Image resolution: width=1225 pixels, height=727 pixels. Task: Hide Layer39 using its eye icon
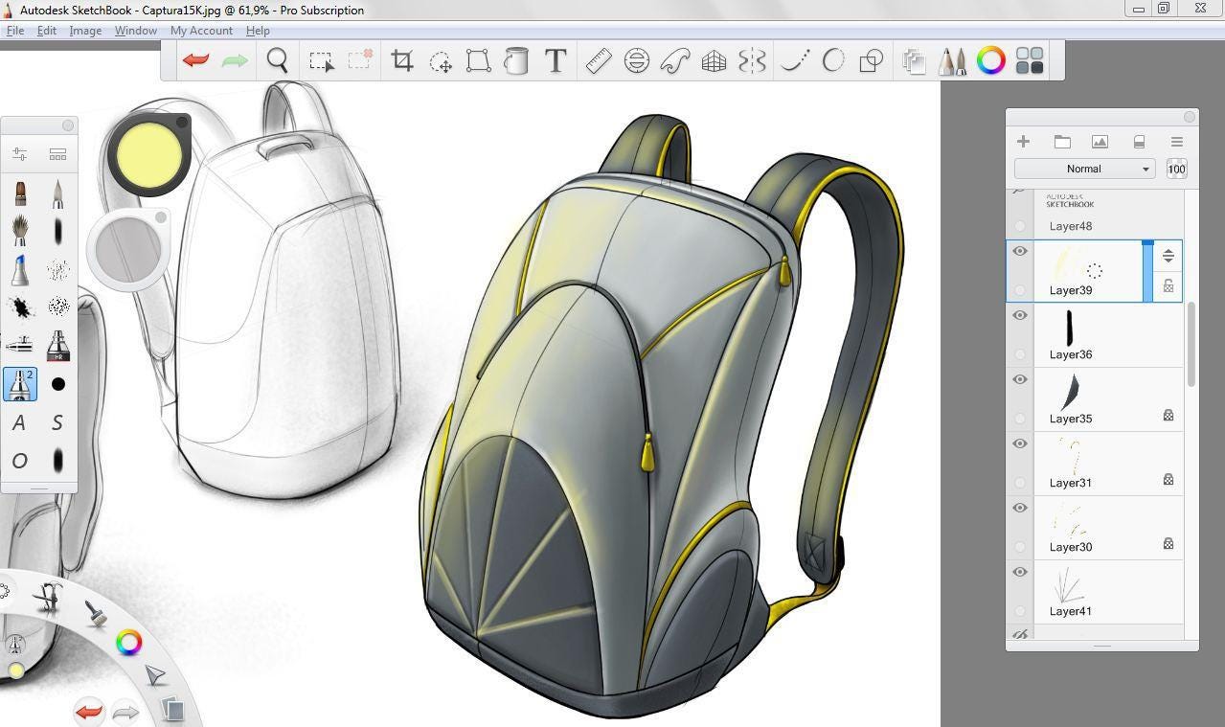[1020, 251]
